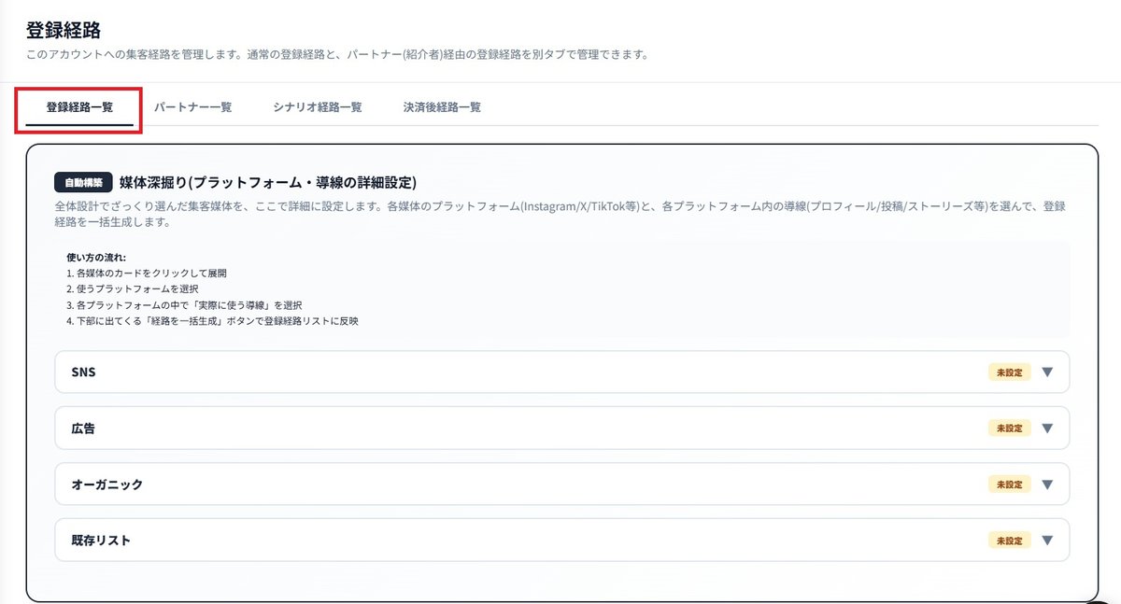Expand the 既存リスト card arrow
1121x604 pixels.
[1047, 541]
